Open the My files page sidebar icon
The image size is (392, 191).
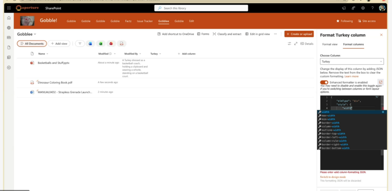pos(9,48)
